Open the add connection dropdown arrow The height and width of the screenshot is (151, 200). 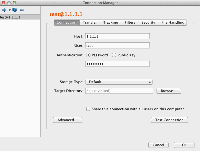(10, 10)
